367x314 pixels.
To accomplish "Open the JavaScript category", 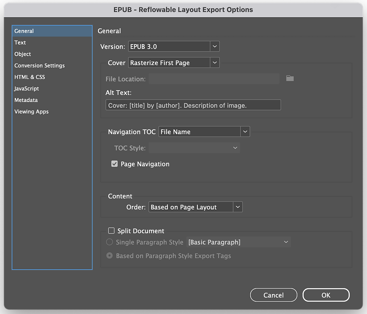I will click(52, 89).
